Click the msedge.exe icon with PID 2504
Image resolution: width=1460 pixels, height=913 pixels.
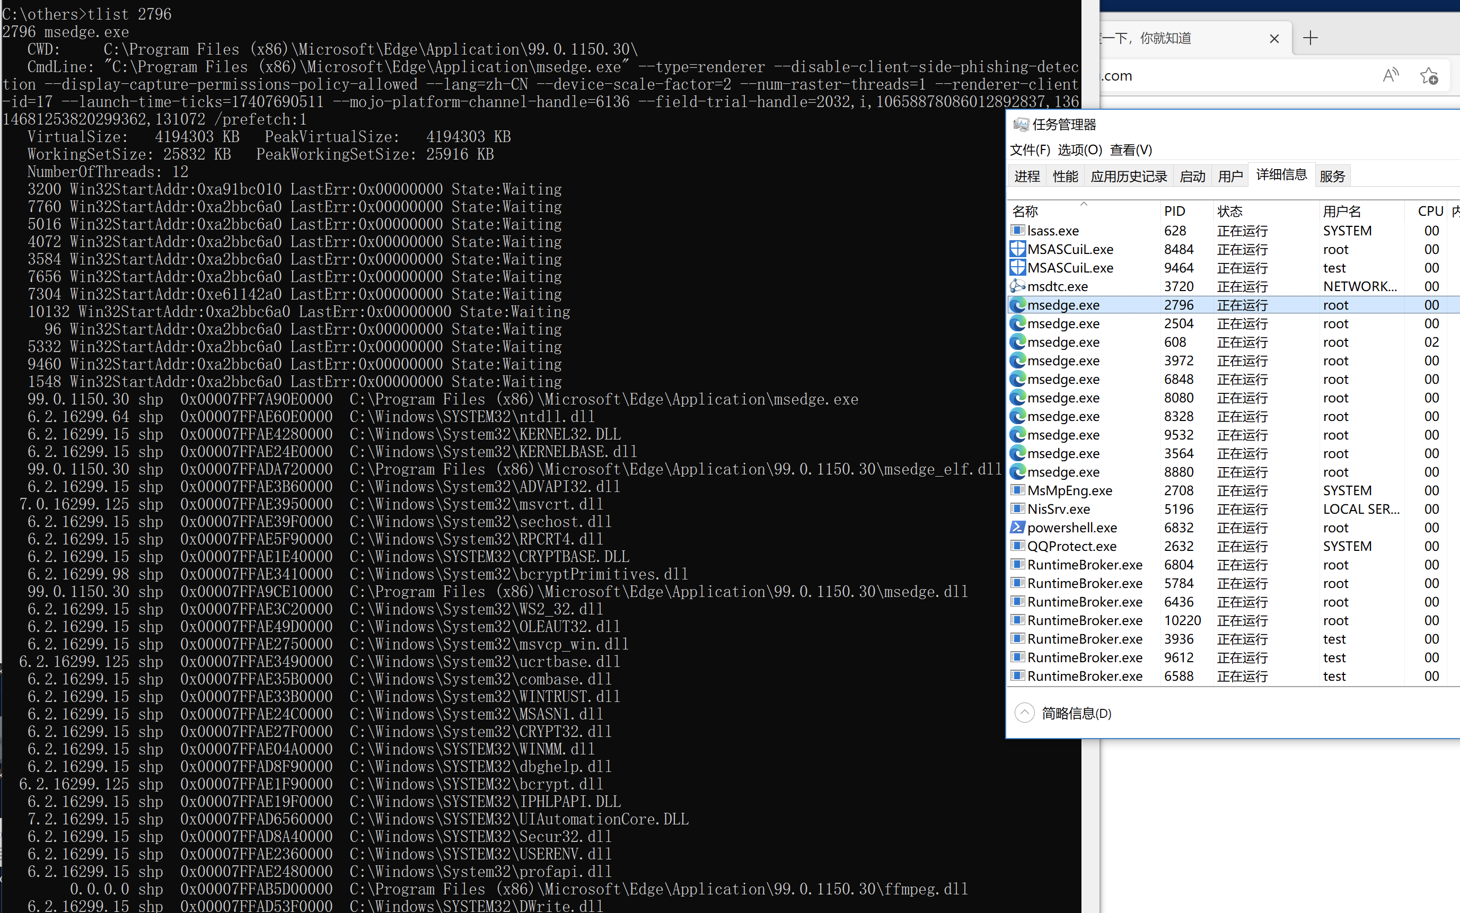1017,323
